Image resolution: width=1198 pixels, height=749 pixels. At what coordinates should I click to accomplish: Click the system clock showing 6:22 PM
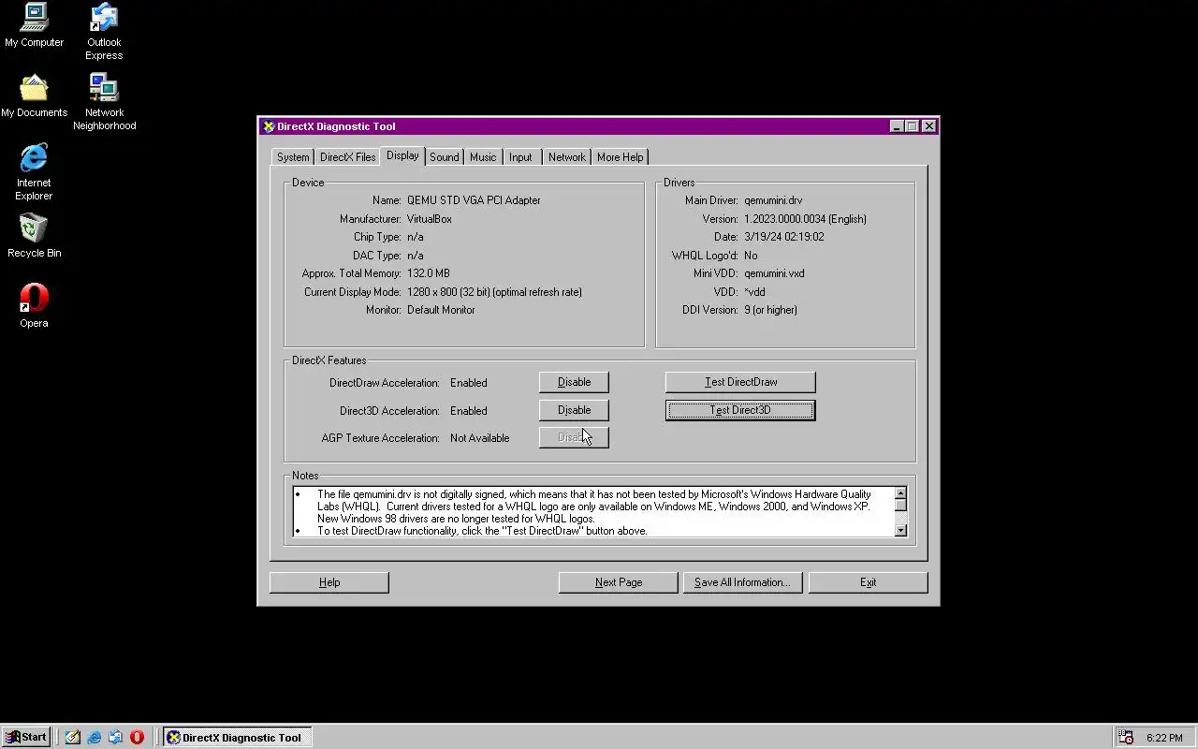click(x=1164, y=738)
